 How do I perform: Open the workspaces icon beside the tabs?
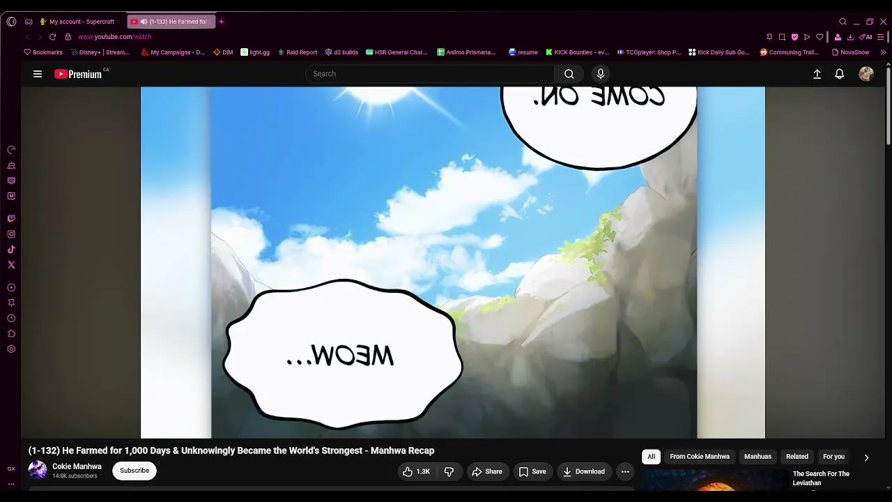coord(29,22)
